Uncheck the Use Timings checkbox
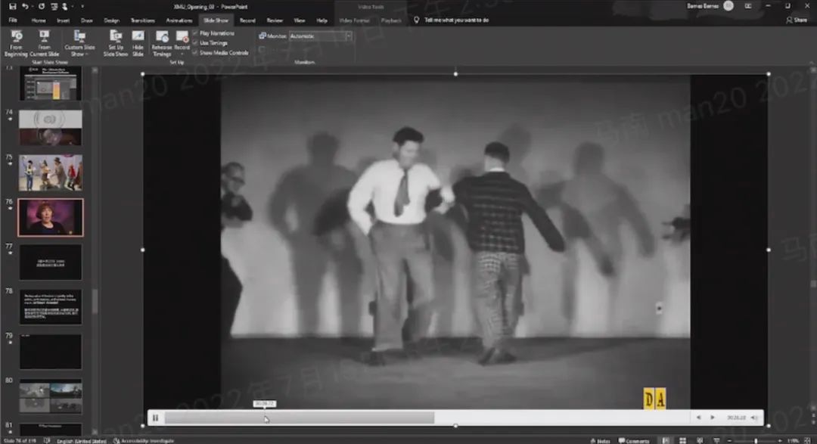The image size is (817, 444). (195, 43)
